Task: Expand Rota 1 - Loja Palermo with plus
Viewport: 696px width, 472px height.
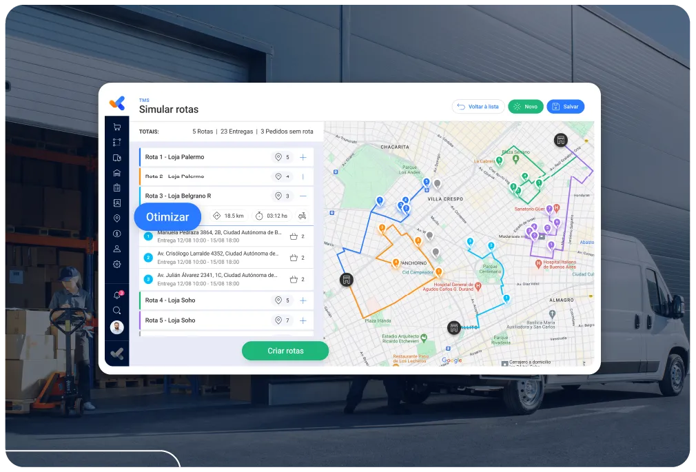Action: pos(303,157)
